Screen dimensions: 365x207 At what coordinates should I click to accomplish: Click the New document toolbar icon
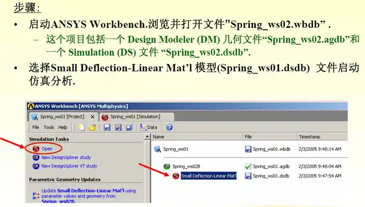tap(82, 127)
